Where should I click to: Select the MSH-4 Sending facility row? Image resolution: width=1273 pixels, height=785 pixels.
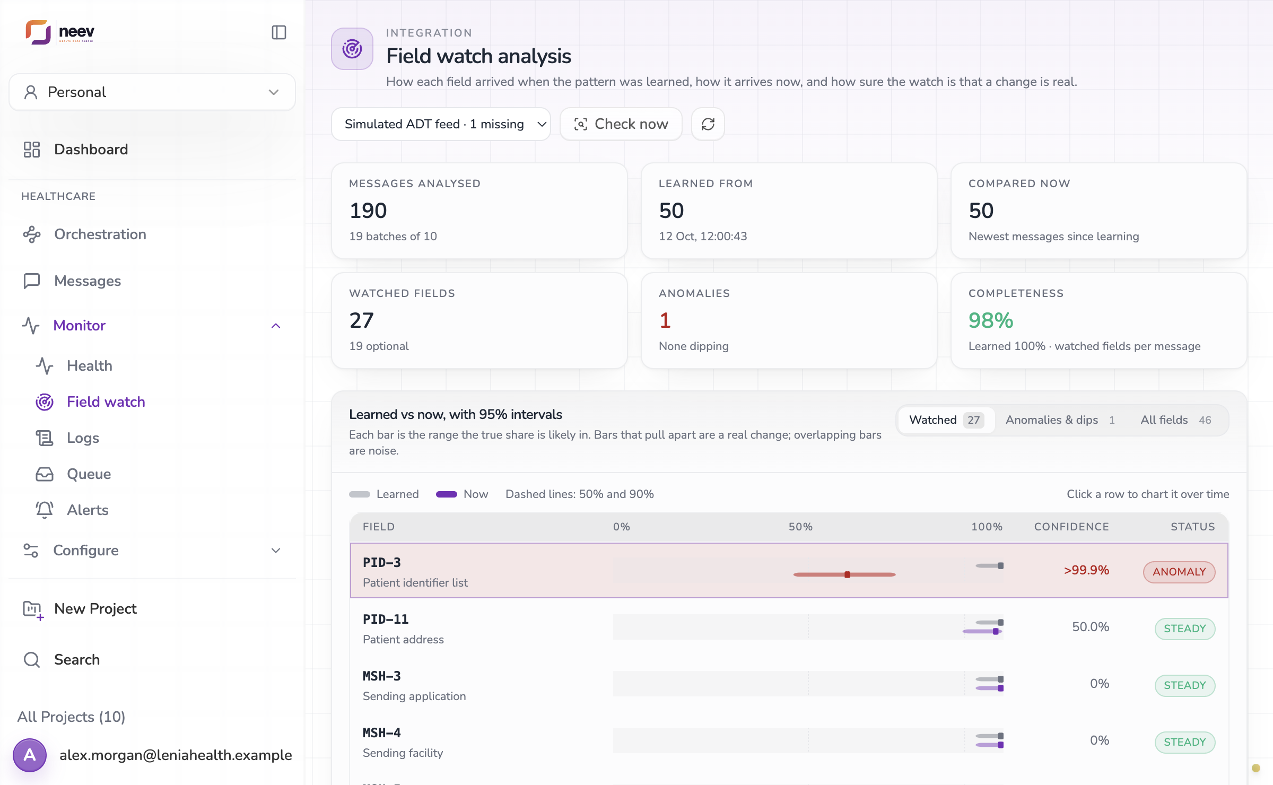coord(789,742)
